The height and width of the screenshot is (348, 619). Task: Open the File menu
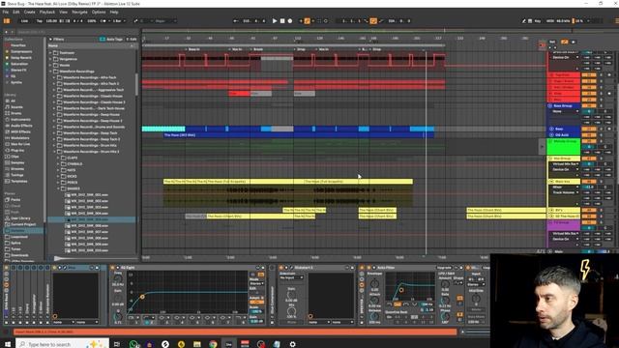(6, 13)
